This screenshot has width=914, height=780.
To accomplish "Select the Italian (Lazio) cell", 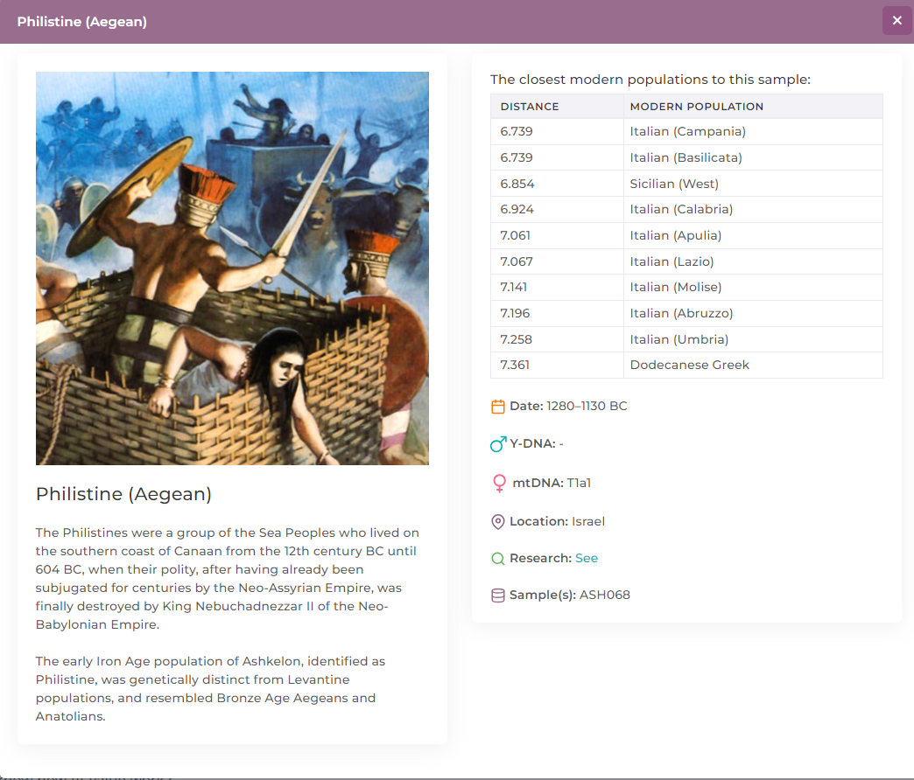I will [753, 262].
